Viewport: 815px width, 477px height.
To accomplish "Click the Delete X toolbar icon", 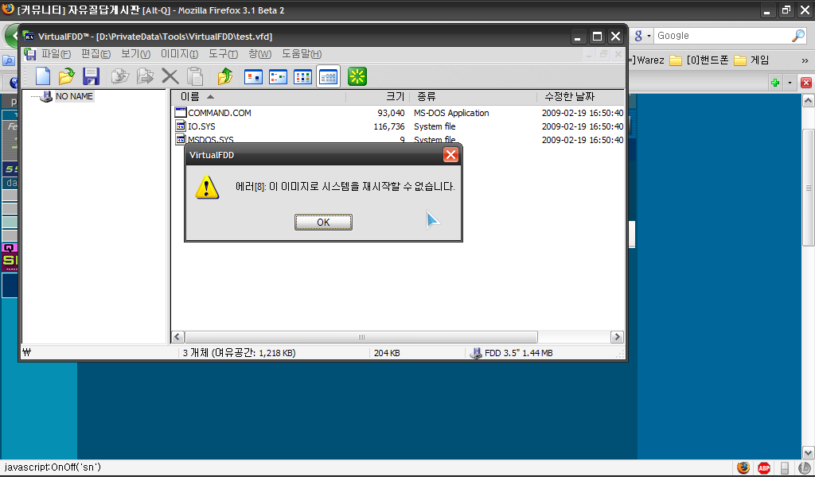I will (170, 77).
